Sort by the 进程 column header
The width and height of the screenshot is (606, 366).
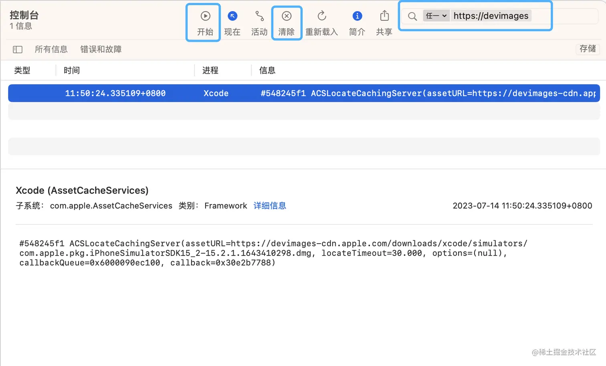210,70
